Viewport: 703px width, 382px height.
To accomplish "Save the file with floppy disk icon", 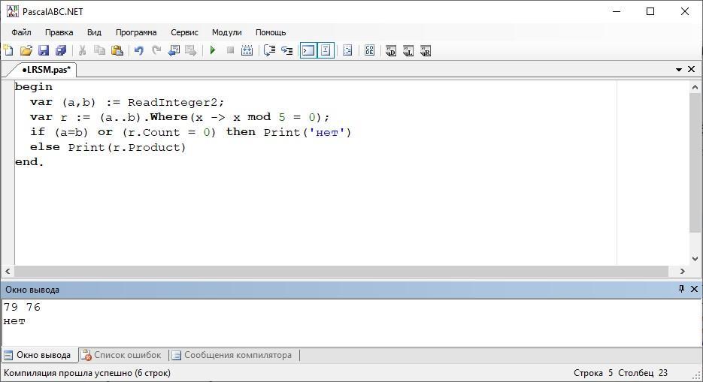I will click(44, 50).
